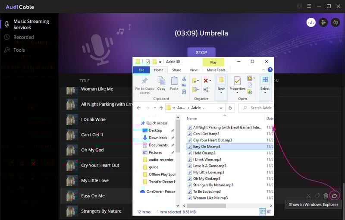Click the Cut scissors icon in ribbon
This screenshot has height=220, width=345.
pos(184,79)
